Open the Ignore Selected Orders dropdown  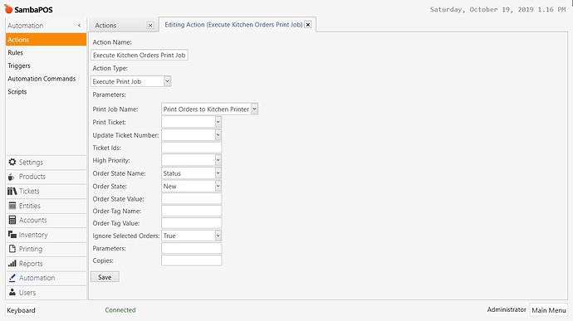point(218,236)
